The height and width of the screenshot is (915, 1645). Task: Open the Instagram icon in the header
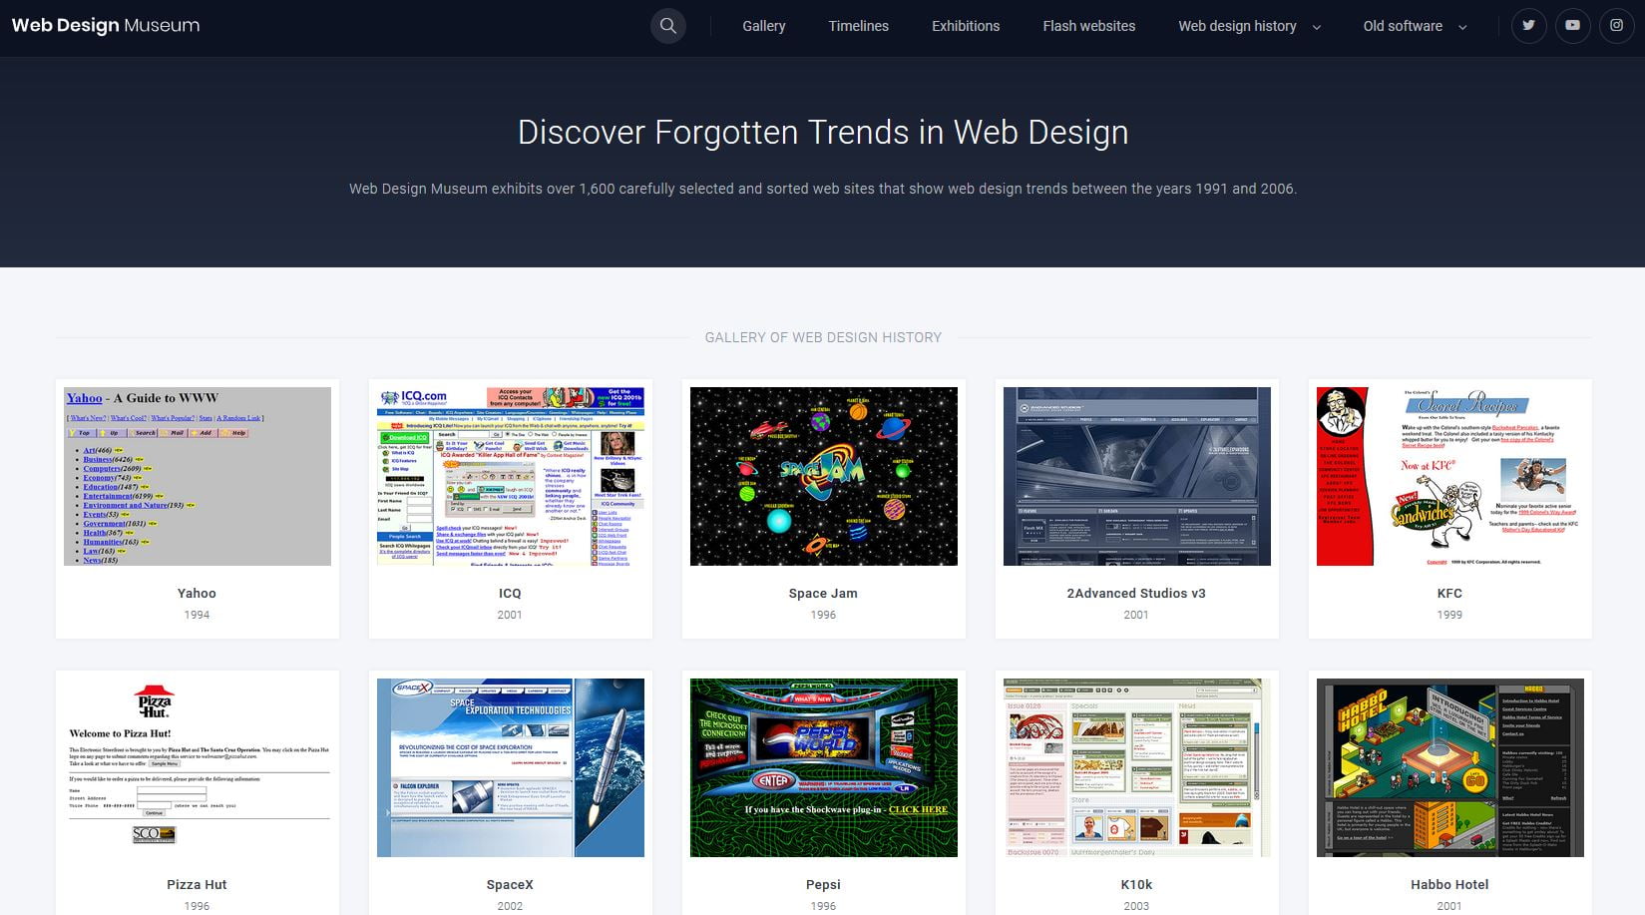click(1616, 25)
